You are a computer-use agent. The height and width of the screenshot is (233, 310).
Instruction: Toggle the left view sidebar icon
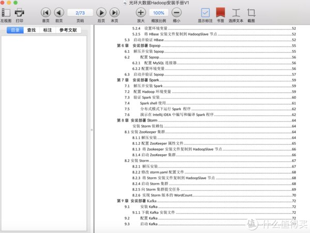(x=6, y=12)
